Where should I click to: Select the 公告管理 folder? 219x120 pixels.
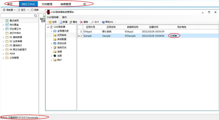coord(14,58)
